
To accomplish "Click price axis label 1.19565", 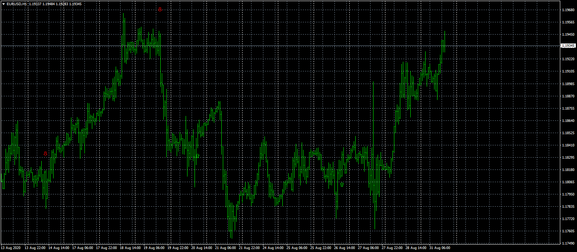I will coord(568,22).
